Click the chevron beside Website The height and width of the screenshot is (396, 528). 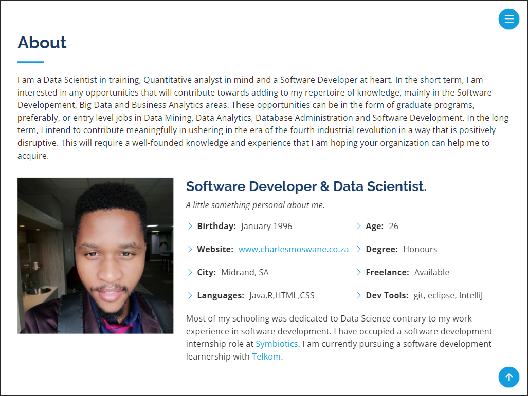point(190,249)
